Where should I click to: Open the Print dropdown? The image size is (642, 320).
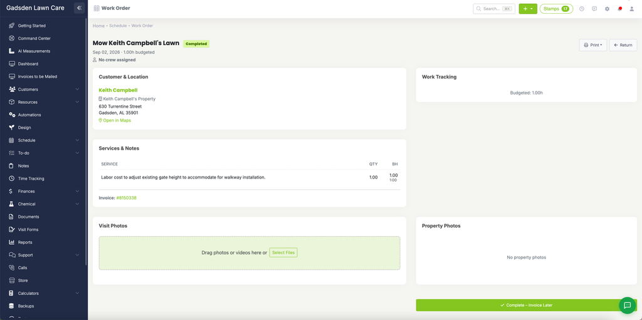pos(593,45)
